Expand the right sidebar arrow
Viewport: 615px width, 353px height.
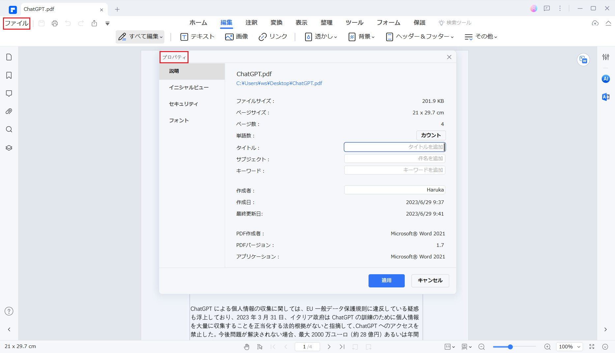[605, 329]
